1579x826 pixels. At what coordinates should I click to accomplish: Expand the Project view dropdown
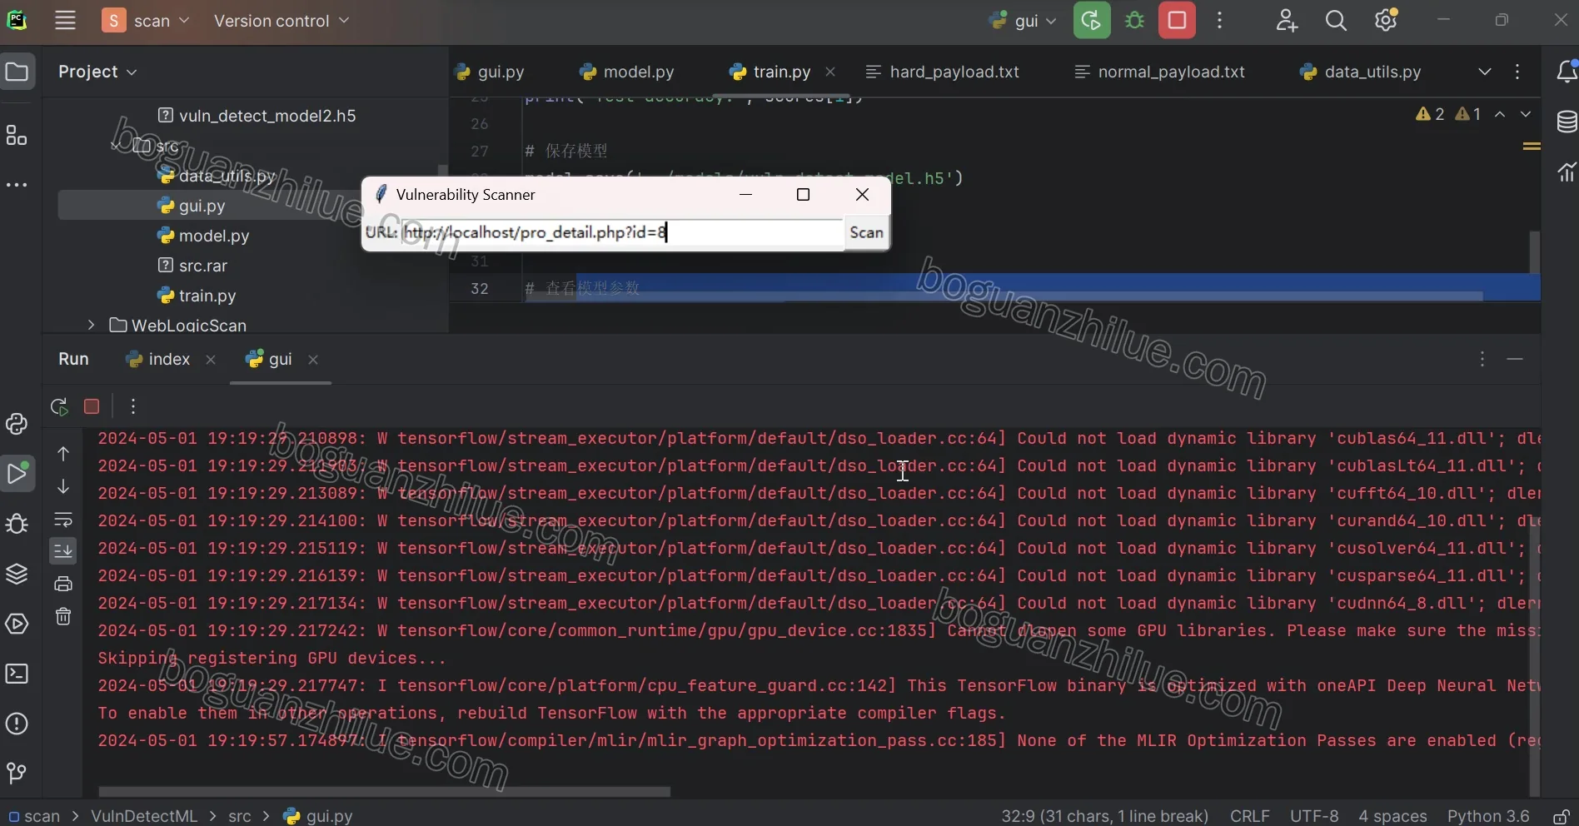[x=97, y=72]
